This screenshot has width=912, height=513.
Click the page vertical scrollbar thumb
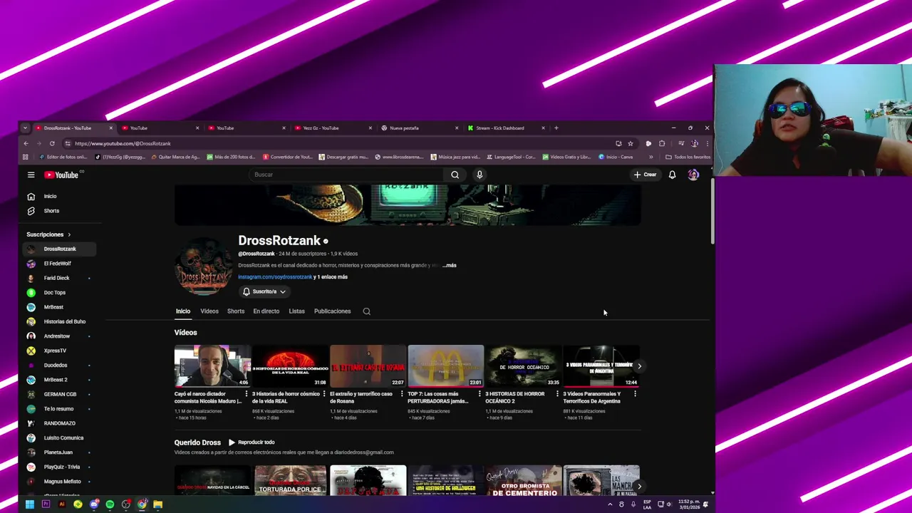pos(712,210)
